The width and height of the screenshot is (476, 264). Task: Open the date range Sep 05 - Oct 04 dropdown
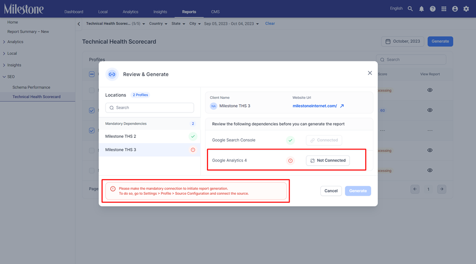pos(231,23)
